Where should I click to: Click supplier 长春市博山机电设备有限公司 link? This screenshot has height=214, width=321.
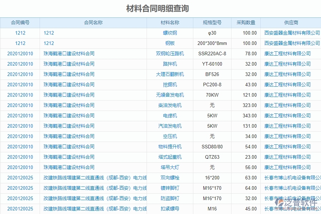pyautogui.click(x=292, y=178)
